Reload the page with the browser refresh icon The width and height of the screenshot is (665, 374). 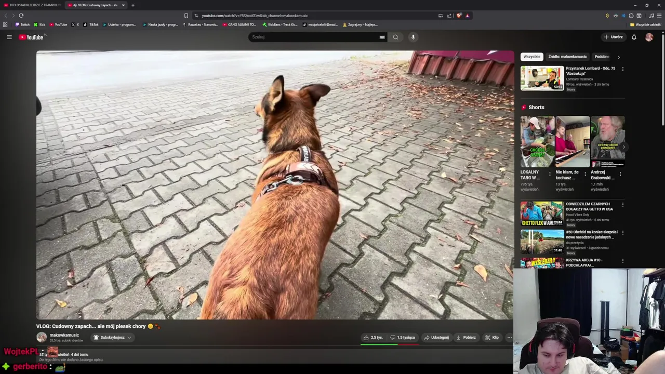click(x=21, y=16)
